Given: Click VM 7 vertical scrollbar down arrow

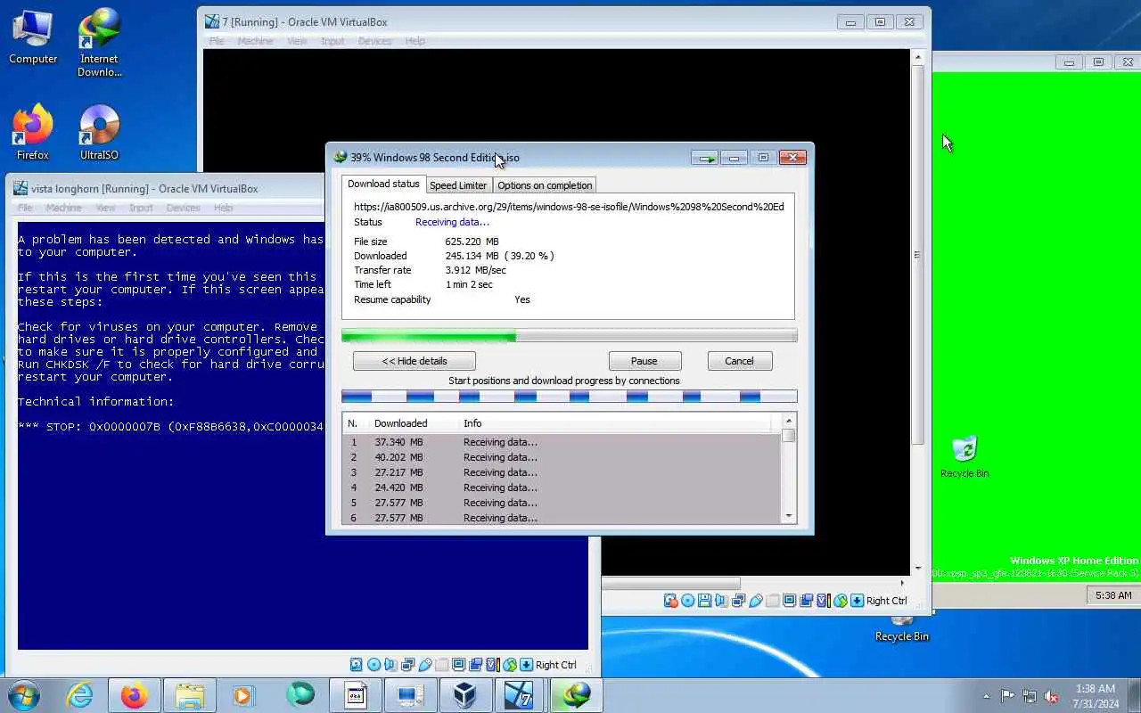Looking at the screenshot, I should point(918,569).
